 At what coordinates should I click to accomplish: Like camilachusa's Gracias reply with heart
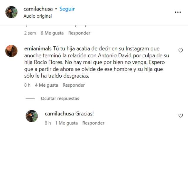pyautogui.click(x=181, y=115)
